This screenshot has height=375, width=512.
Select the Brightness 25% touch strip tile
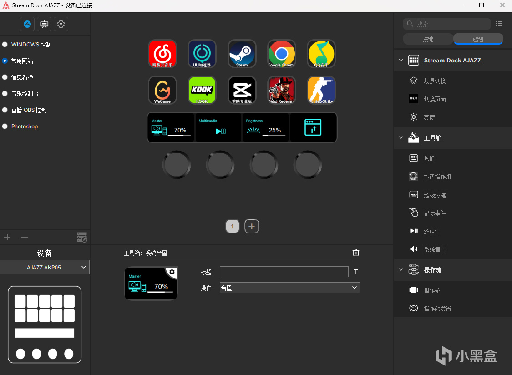pyautogui.click(x=265, y=127)
